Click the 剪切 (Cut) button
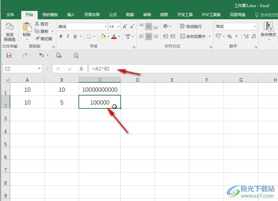The height and width of the screenshot is (201, 278). (x=42, y=24)
